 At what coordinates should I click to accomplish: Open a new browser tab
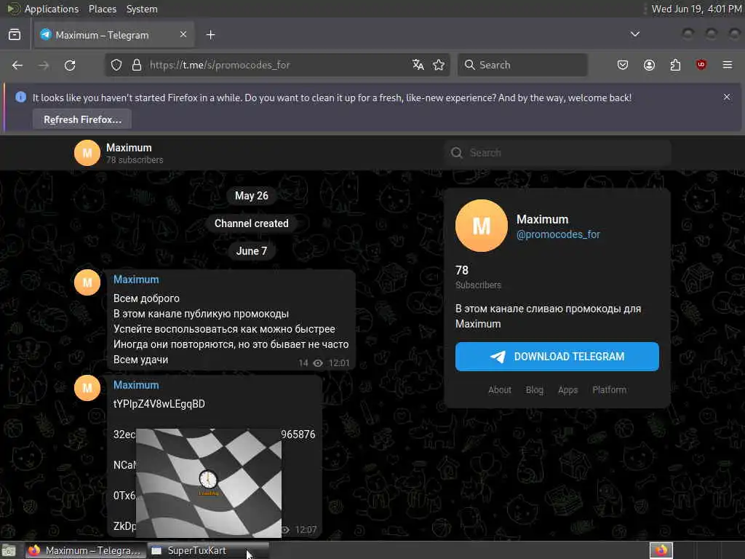pos(210,35)
